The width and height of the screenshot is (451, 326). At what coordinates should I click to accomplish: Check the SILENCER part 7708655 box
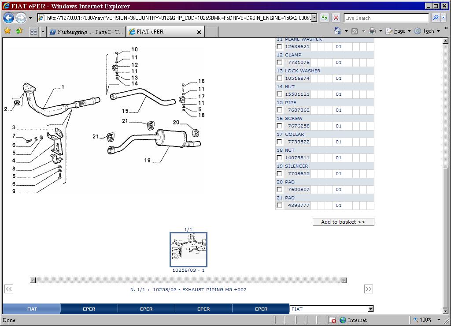279,173
